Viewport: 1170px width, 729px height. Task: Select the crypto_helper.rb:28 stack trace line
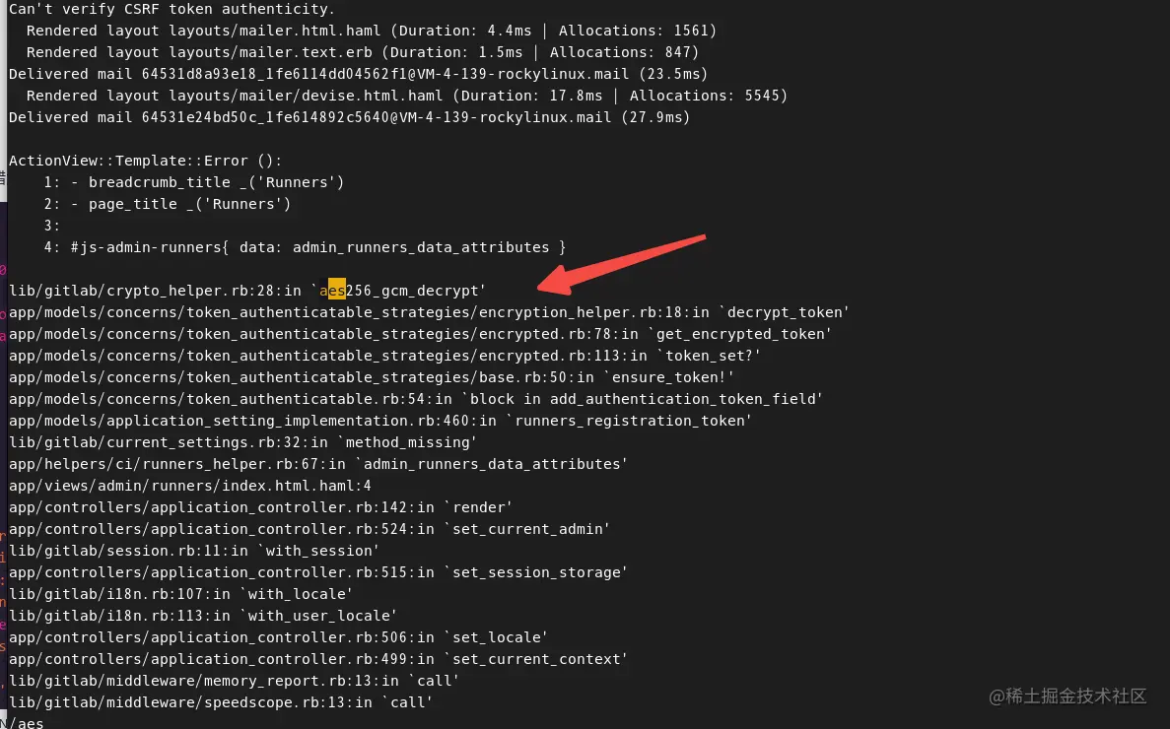click(x=247, y=290)
